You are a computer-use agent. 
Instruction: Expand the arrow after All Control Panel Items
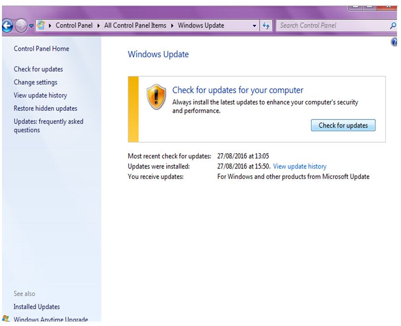173,26
